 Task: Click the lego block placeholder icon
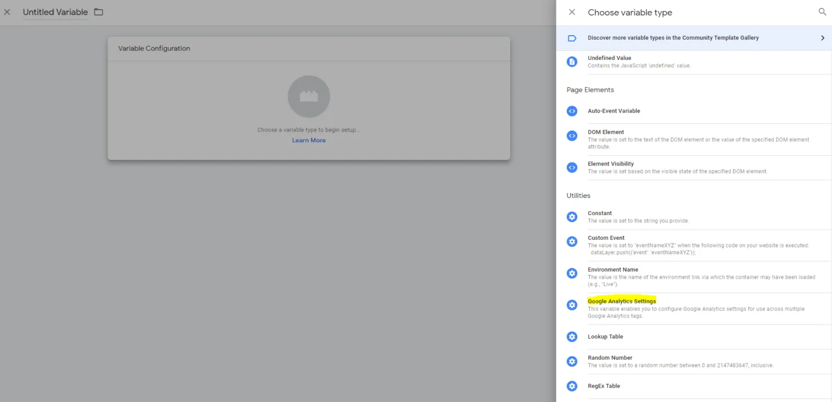point(309,96)
